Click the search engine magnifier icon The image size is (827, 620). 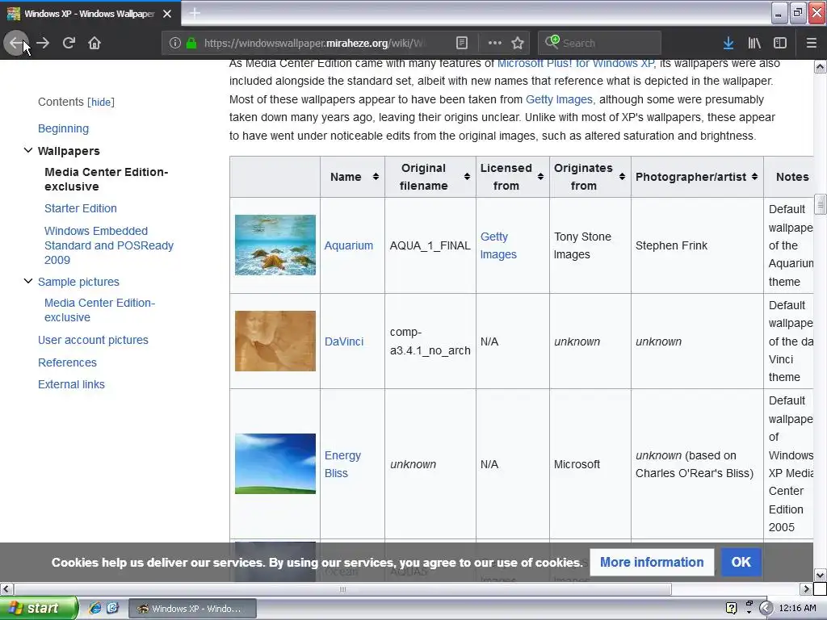(552, 42)
